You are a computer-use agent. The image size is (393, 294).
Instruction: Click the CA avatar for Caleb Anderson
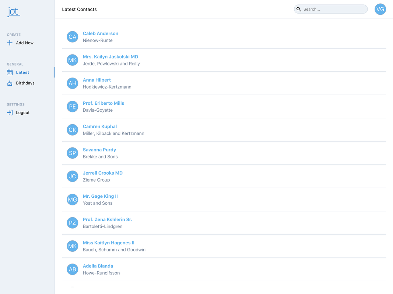tap(73, 37)
